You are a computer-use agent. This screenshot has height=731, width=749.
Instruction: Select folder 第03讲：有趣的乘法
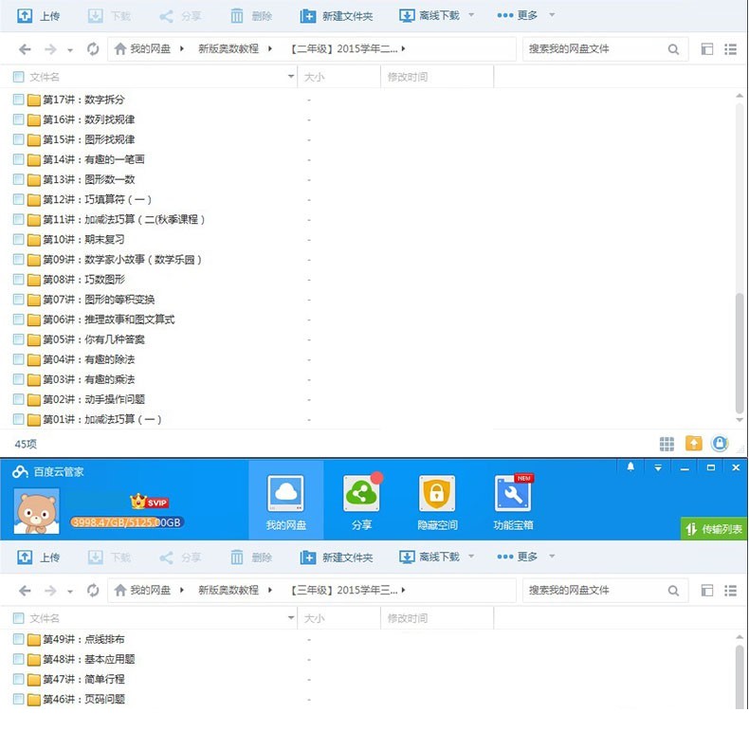(89, 379)
